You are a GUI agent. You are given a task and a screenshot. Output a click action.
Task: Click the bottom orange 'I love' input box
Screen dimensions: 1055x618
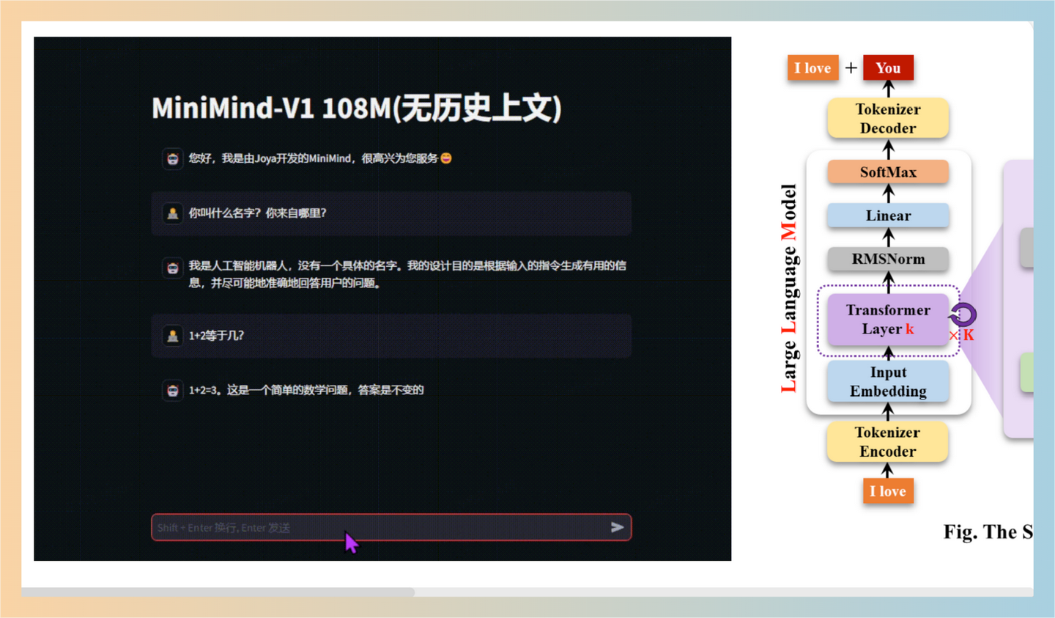pos(888,491)
